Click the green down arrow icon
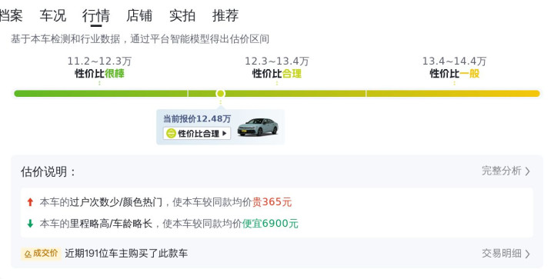 tap(30, 223)
